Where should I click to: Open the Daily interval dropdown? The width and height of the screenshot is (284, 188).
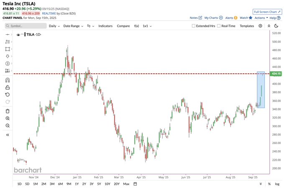click(x=54, y=26)
